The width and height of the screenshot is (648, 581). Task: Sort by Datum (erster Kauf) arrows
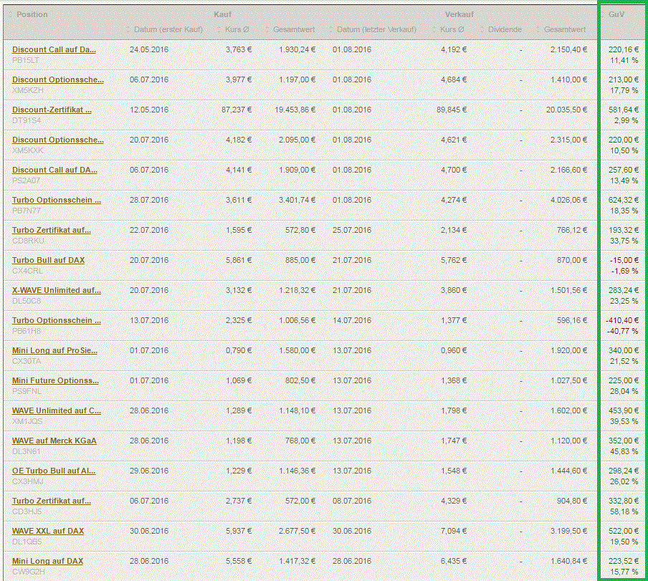[x=128, y=30]
